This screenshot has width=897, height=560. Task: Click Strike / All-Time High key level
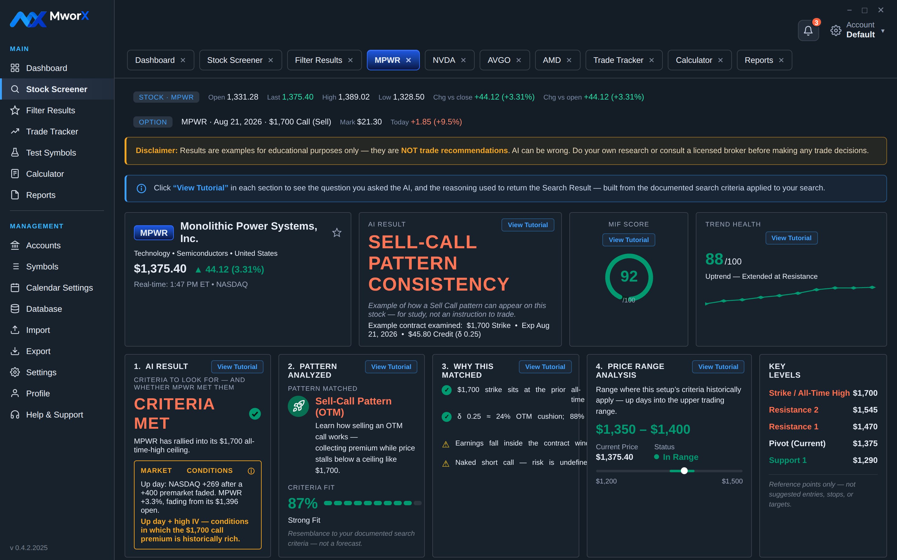click(x=823, y=393)
